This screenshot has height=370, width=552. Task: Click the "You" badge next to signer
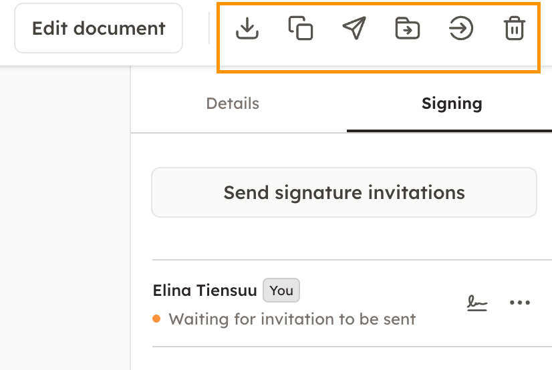281,291
